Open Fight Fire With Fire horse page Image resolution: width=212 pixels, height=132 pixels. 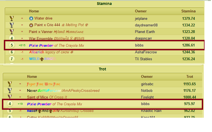point(43,84)
